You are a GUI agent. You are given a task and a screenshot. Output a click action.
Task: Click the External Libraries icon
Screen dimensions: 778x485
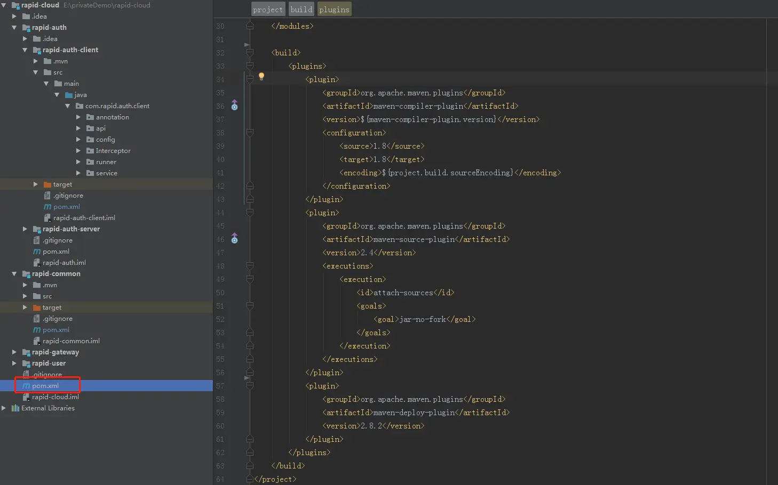(15, 408)
